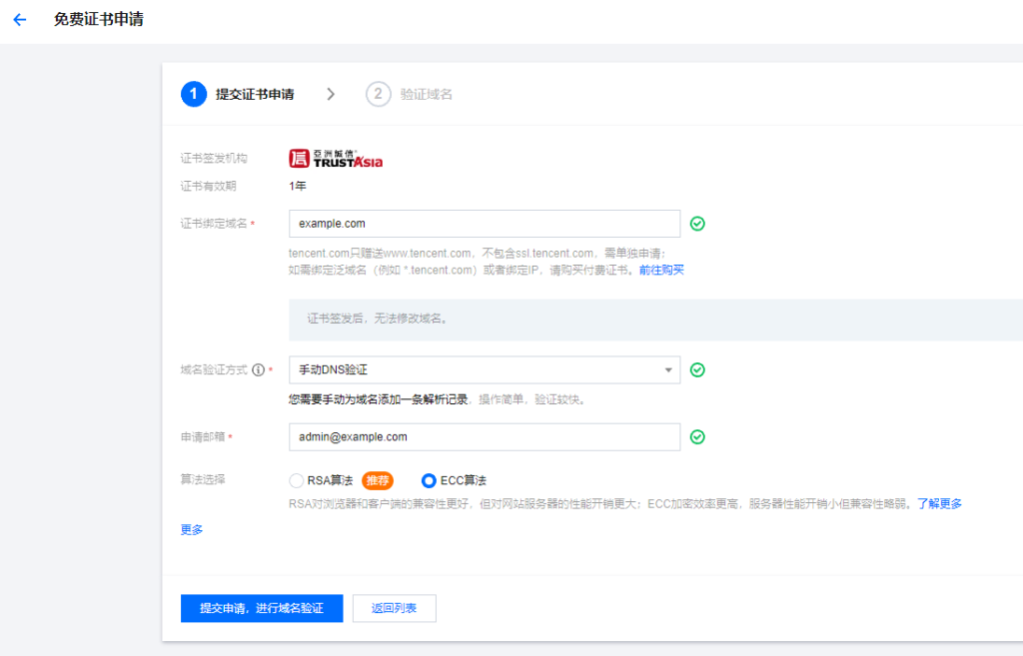
Task: Click green checkmark next to DNS verification dropdown
Action: coord(697,369)
